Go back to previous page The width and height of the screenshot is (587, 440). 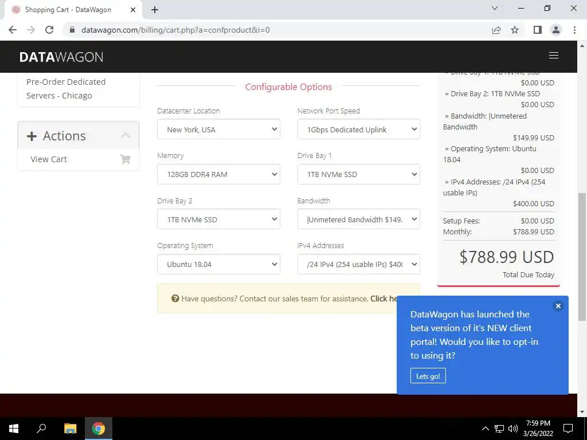(13, 30)
